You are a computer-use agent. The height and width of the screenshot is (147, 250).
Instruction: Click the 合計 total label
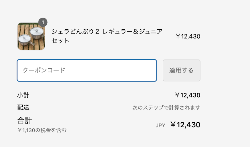pyautogui.click(x=25, y=121)
